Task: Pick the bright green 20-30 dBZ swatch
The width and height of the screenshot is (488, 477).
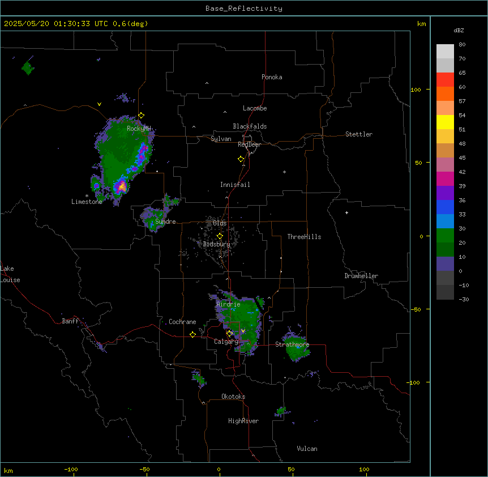Action: 445,236
